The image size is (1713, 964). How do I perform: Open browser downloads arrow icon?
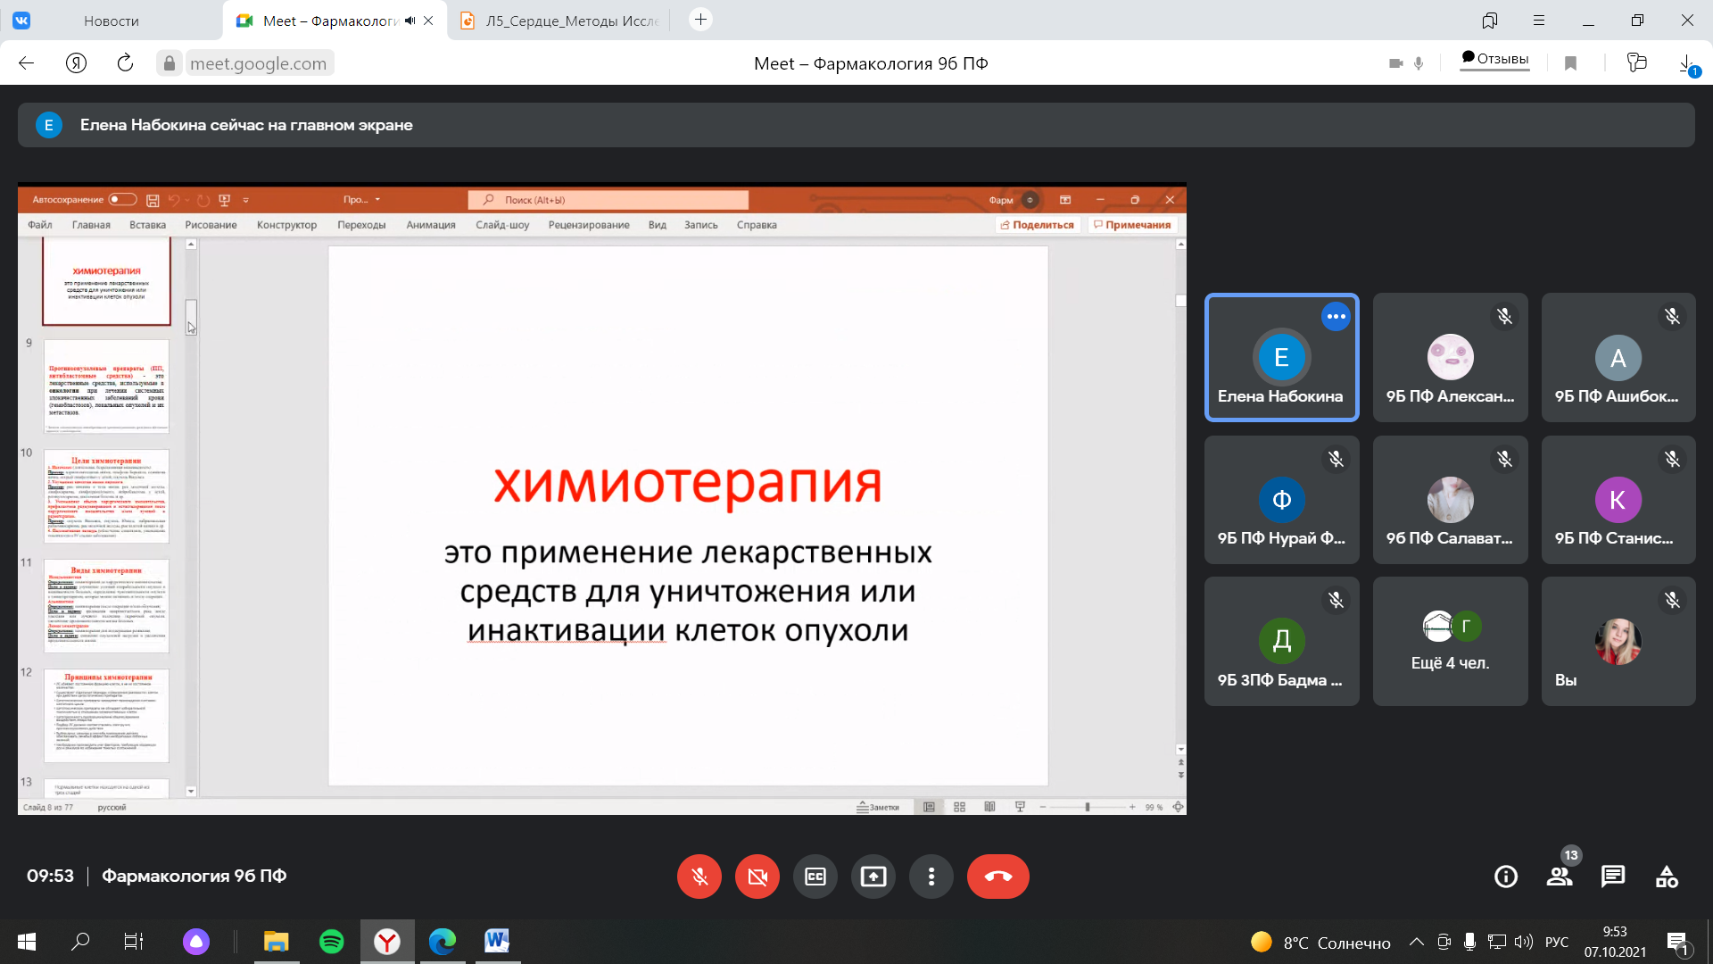(x=1686, y=63)
